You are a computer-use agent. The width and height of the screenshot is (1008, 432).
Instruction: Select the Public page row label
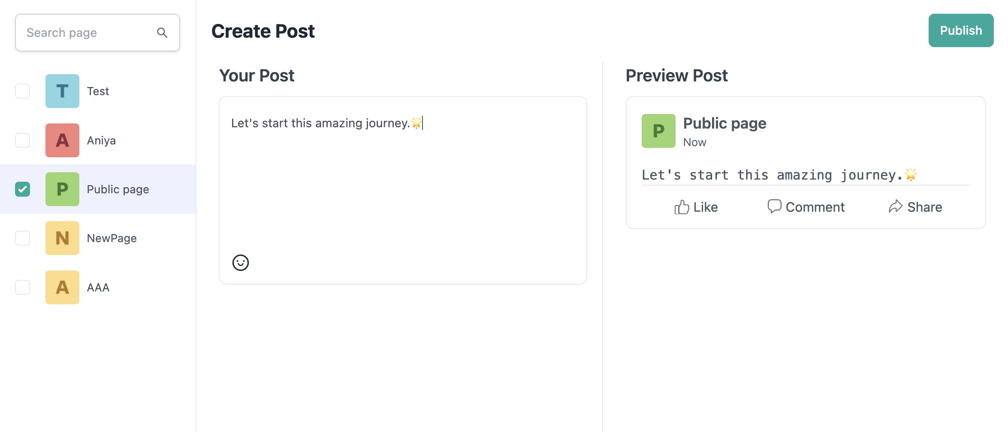118,189
